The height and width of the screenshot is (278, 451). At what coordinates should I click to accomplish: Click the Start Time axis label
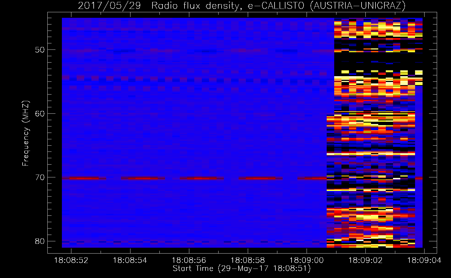point(242,269)
